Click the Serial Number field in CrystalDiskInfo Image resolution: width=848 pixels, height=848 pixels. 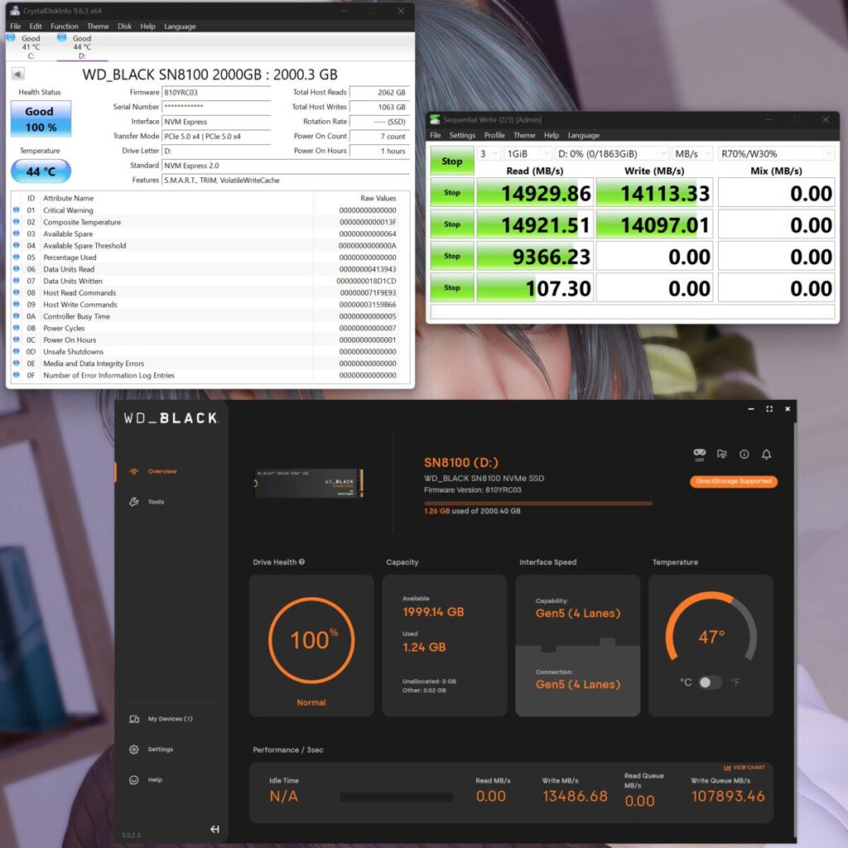coord(216,107)
